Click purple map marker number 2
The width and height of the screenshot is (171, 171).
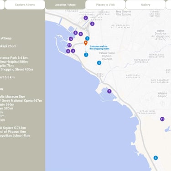(86, 18)
